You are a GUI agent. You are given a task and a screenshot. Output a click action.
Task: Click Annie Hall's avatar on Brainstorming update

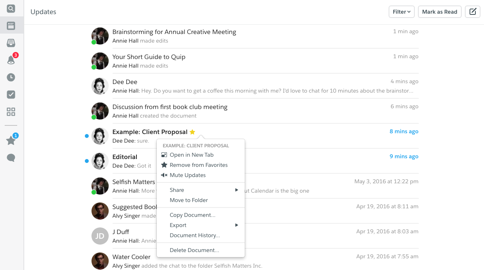coord(100,36)
